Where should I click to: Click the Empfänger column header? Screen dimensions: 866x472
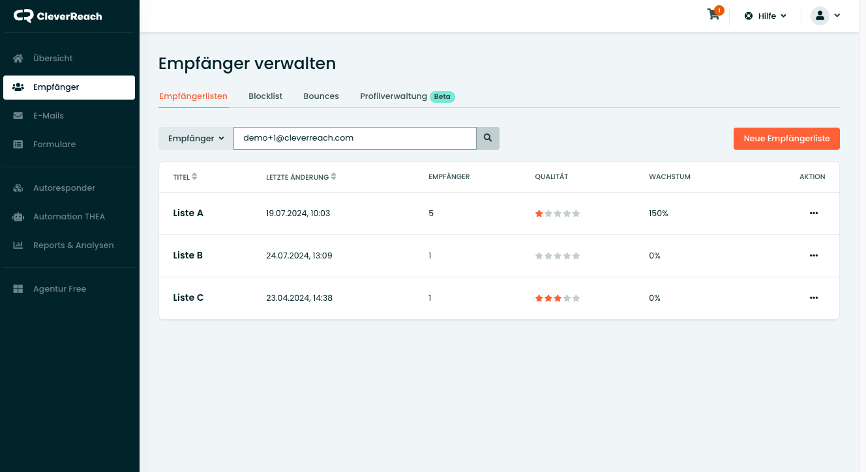click(x=449, y=176)
